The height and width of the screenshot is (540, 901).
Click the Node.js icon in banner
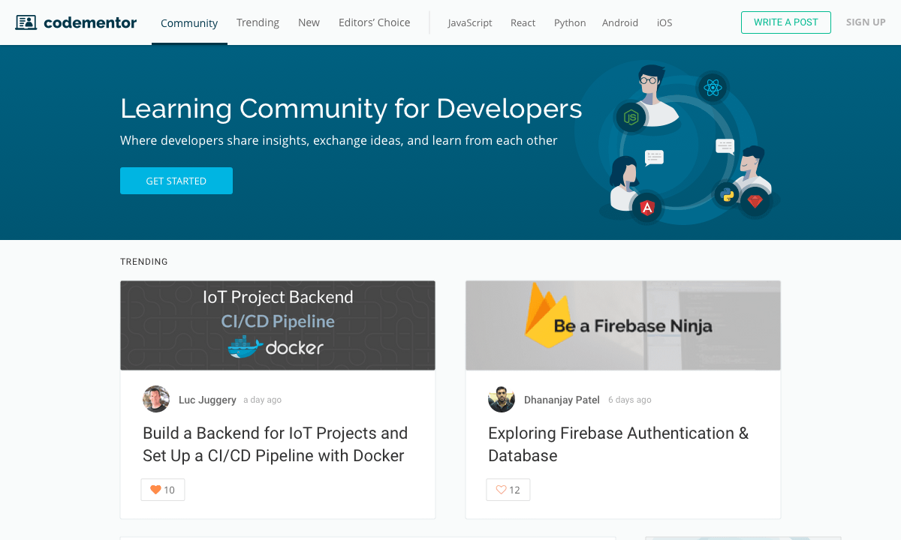(x=631, y=118)
